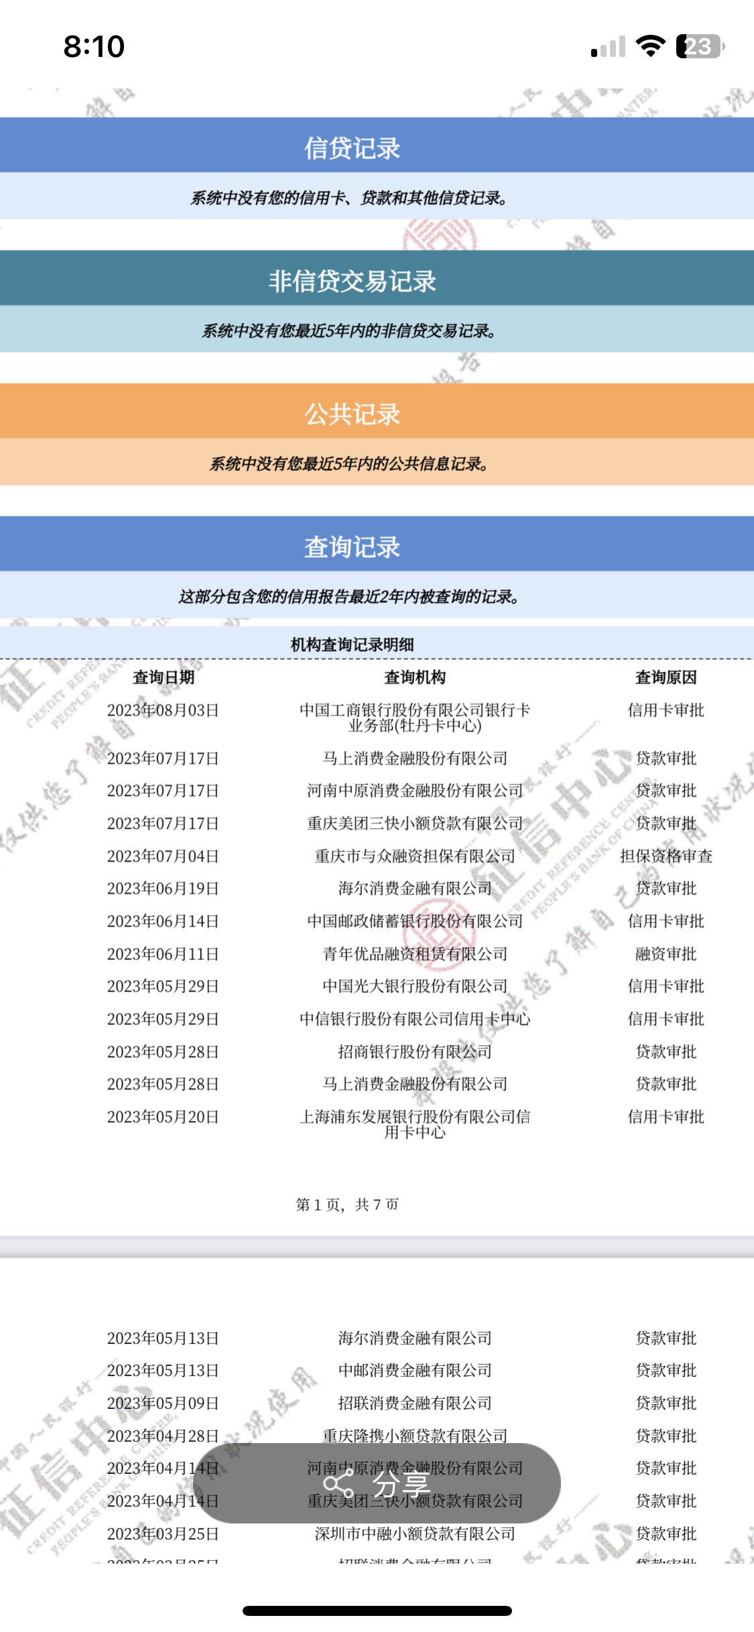Click the 查询日期 column header

coord(164,677)
